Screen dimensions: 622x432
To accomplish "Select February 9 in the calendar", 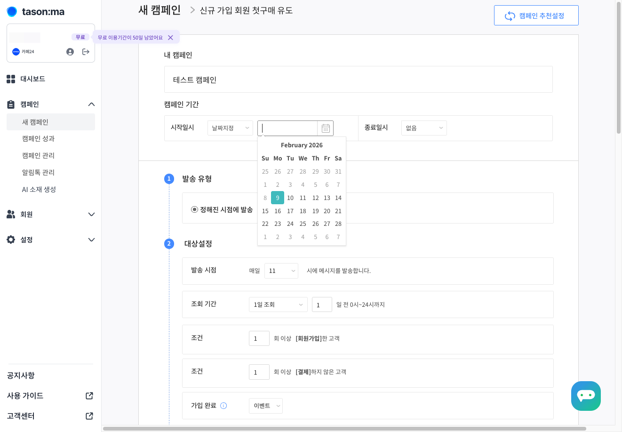I will pyautogui.click(x=278, y=198).
